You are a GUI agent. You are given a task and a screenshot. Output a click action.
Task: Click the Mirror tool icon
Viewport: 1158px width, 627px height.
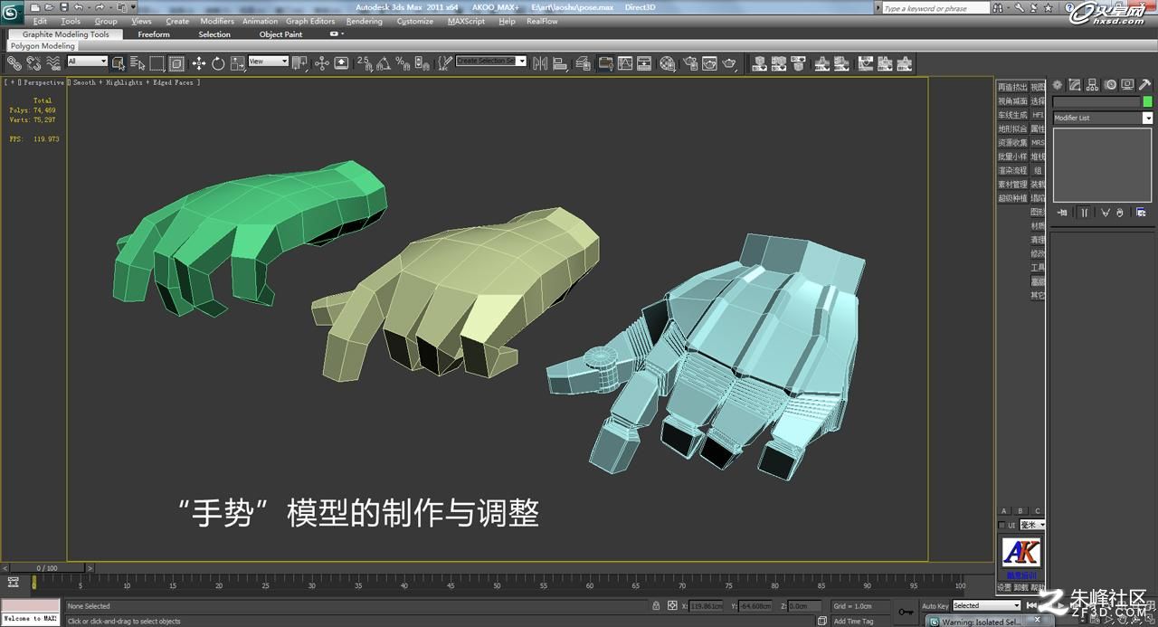[540, 62]
